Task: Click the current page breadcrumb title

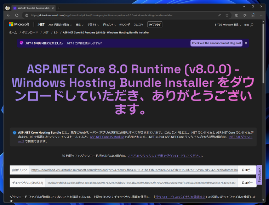Action: [x=106, y=32]
